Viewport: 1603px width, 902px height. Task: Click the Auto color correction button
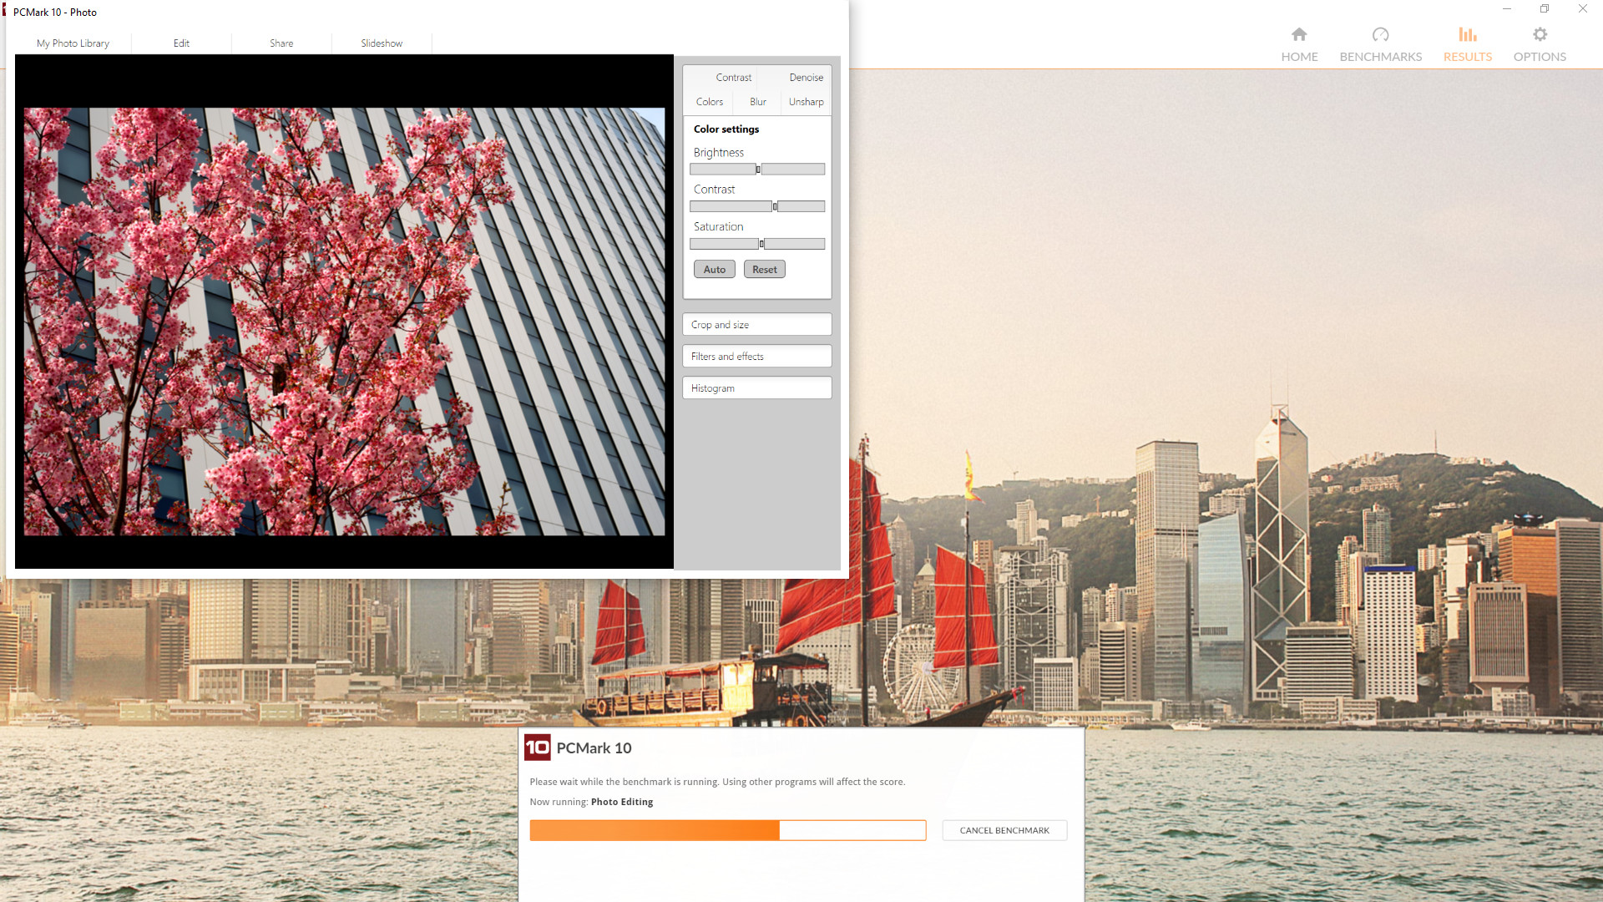[714, 269]
